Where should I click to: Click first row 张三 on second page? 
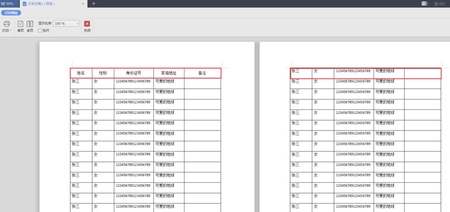point(296,71)
